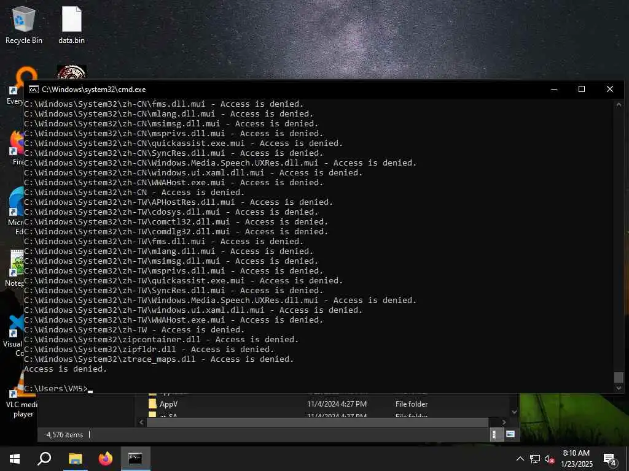This screenshot has width=629, height=471.
Task: Click the zh-CN\fms.dll.mui output line
Action: click(163, 104)
